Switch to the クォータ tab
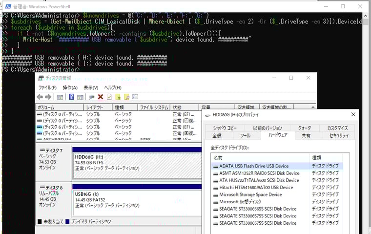The width and height of the screenshot is (371, 234). [x=305, y=128]
